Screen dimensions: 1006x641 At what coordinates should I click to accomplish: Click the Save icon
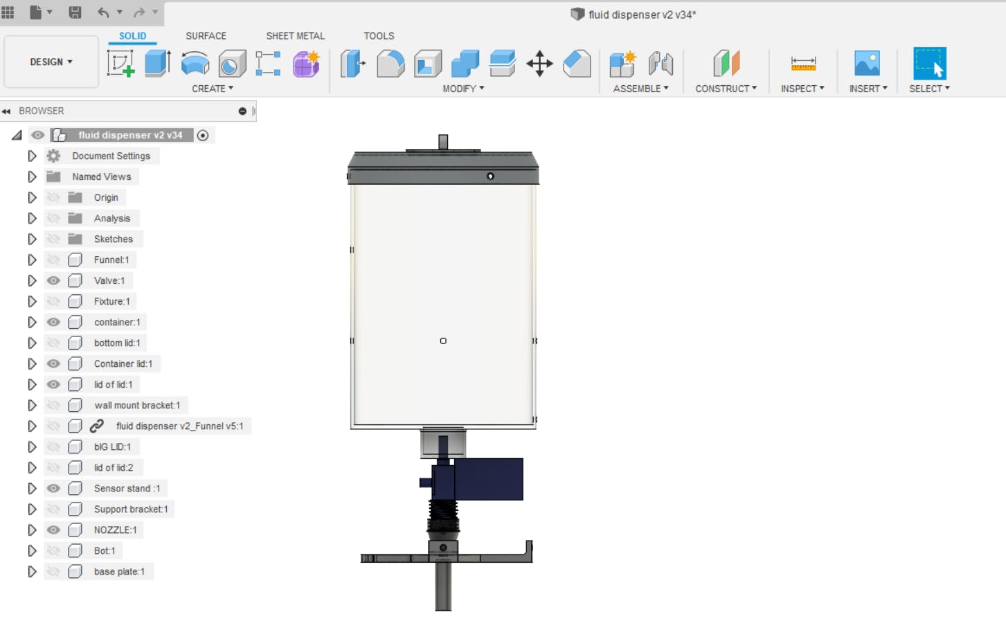75,12
